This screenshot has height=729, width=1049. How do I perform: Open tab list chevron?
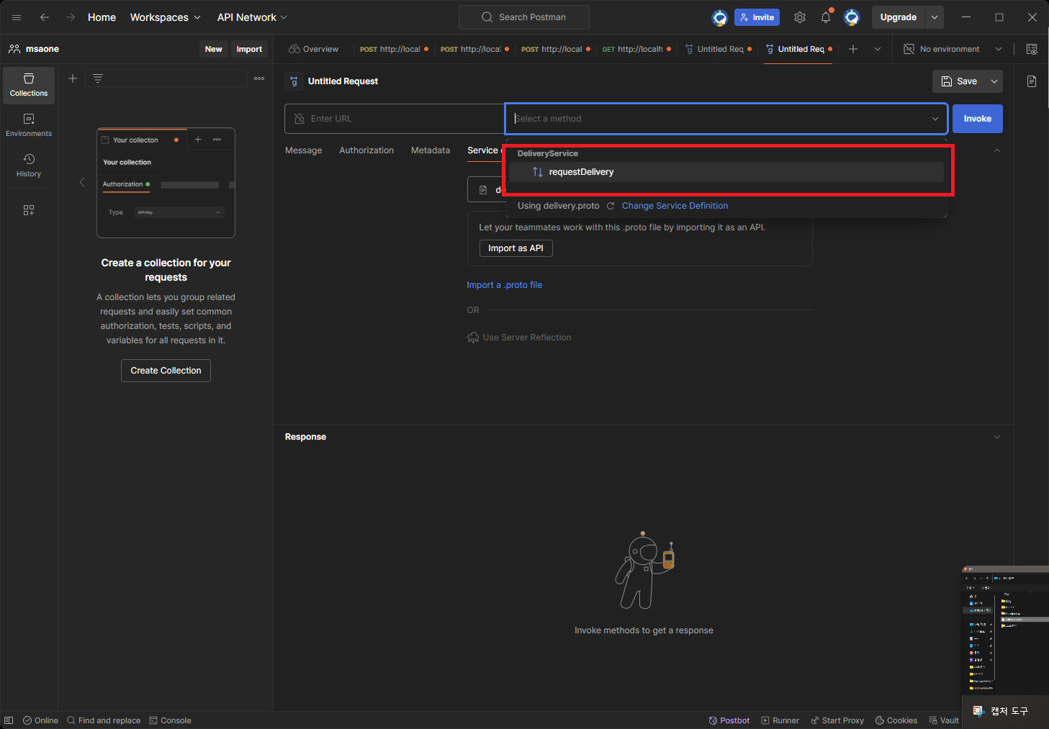[x=878, y=49]
